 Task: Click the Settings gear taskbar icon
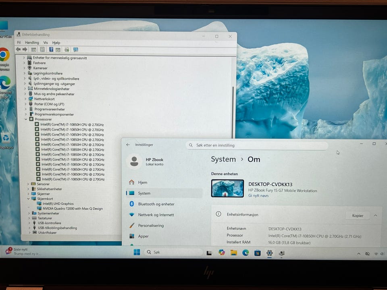click(270, 253)
